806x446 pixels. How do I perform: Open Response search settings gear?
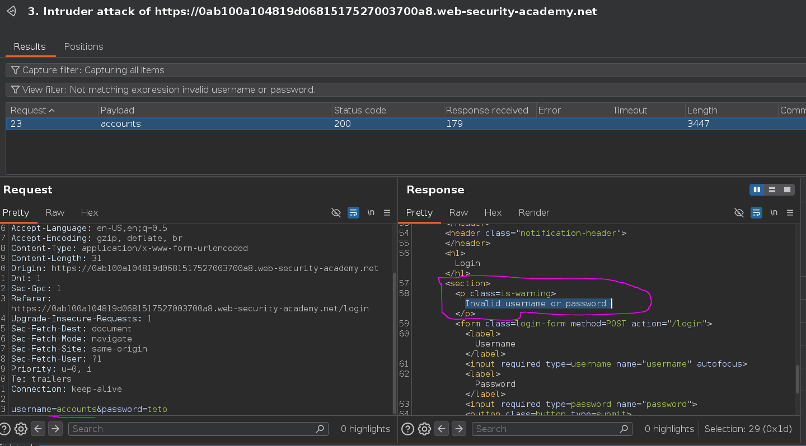click(424, 429)
